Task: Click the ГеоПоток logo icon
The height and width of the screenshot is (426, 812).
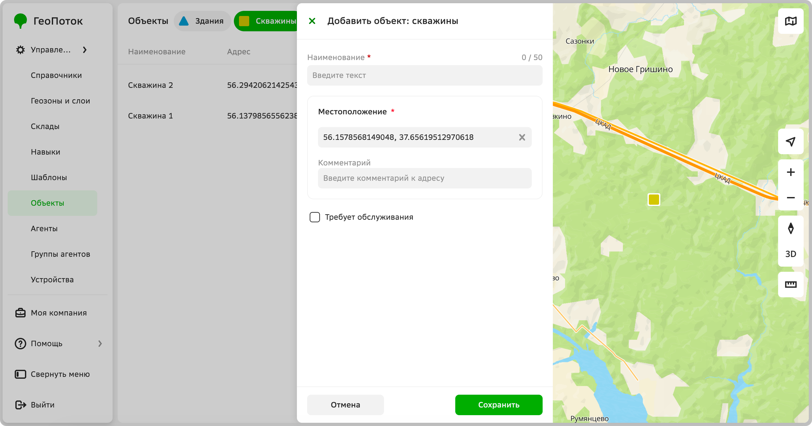Action: [20, 21]
